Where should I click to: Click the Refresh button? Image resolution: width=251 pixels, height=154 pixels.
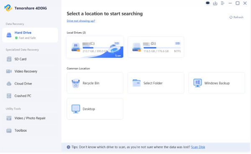tap(236, 17)
